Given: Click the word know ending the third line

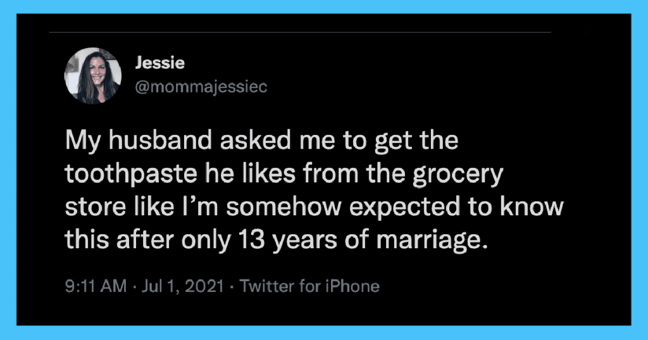Looking at the screenshot, I should point(532,206).
